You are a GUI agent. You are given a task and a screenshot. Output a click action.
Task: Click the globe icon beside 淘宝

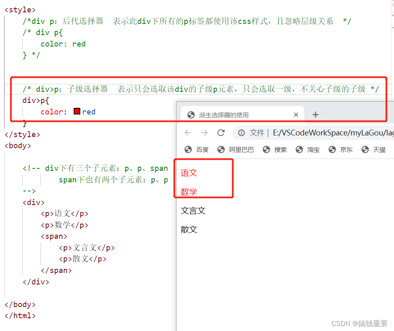tap(299, 149)
